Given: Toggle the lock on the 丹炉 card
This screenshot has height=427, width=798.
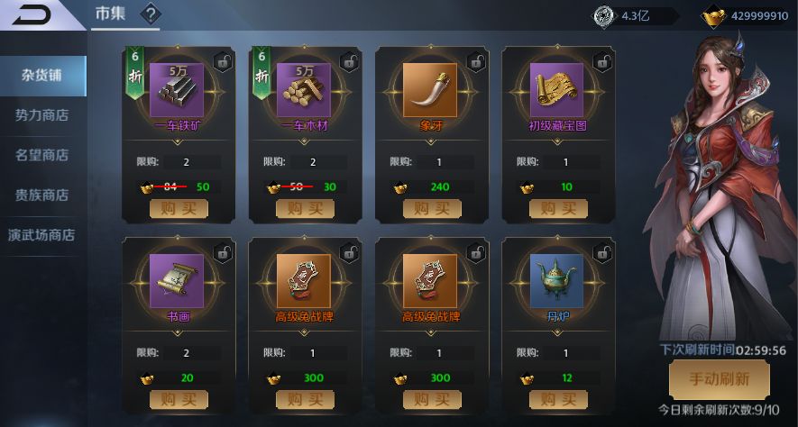Looking at the screenshot, I should pos(603,252).
